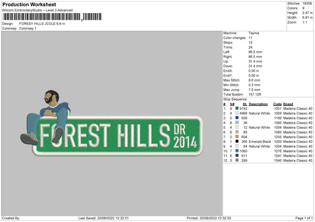Click the dark gray swatch for code 1241

[x=237, y=156]
